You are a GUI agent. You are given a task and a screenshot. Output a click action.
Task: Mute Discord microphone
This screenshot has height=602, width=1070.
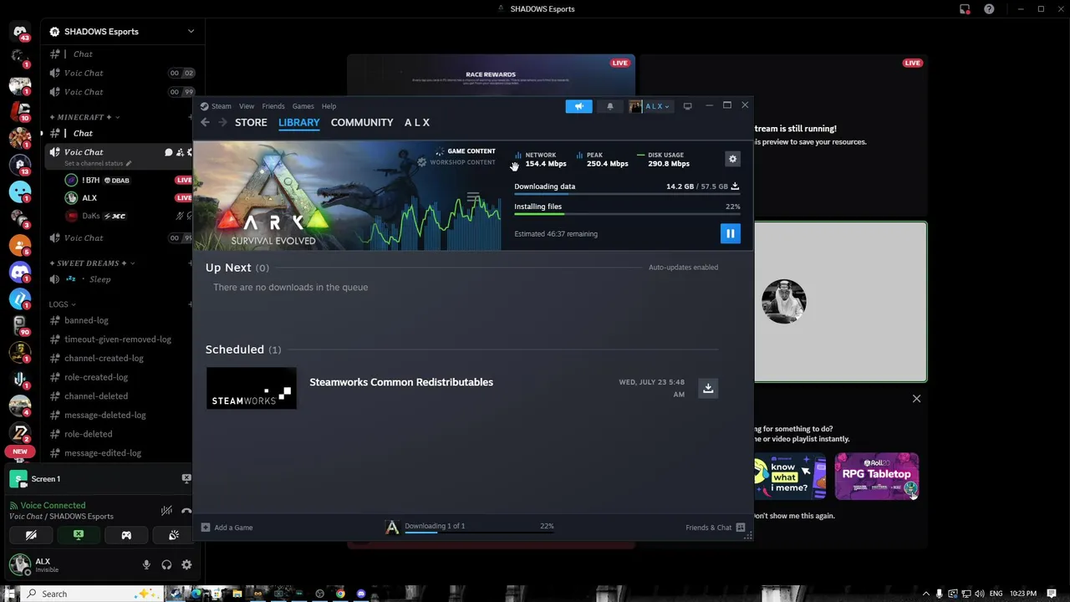(x=146, y=565)
